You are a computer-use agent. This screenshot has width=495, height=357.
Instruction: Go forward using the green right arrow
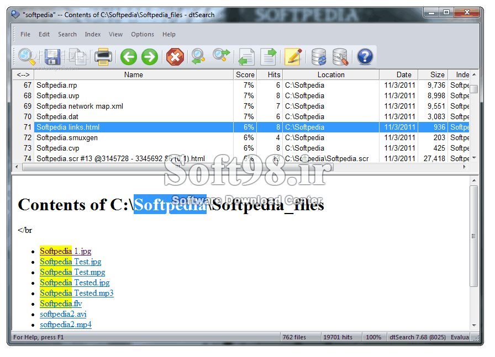150,57
